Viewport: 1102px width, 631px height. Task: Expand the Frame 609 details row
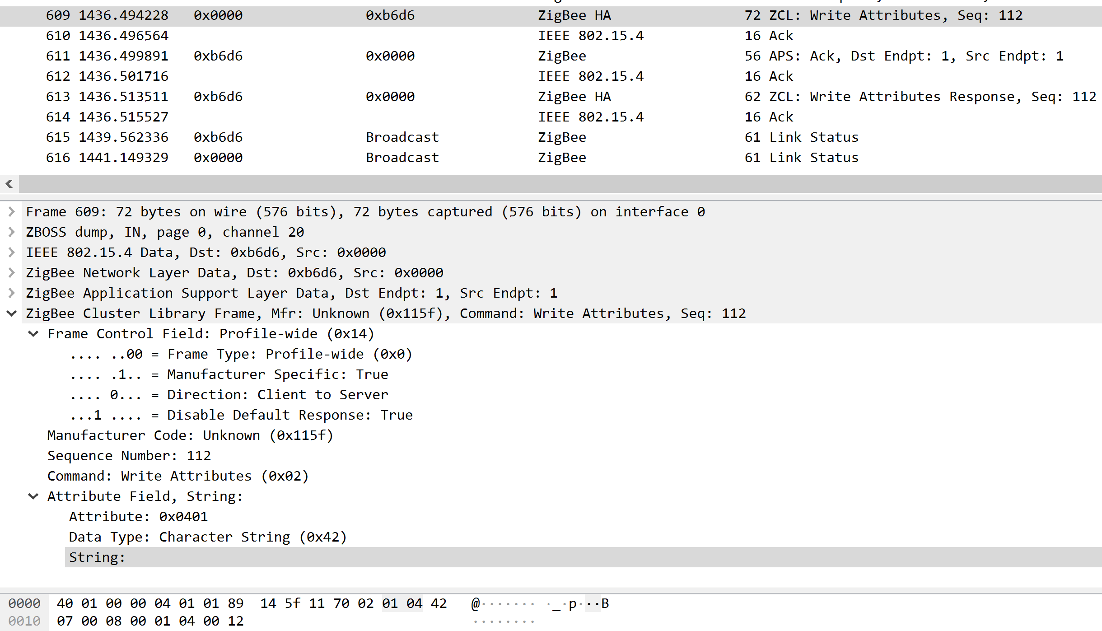[x=12, y=212]
